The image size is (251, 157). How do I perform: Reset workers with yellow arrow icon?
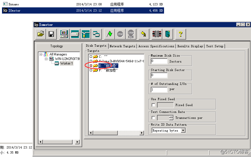[x=144, y=34]
